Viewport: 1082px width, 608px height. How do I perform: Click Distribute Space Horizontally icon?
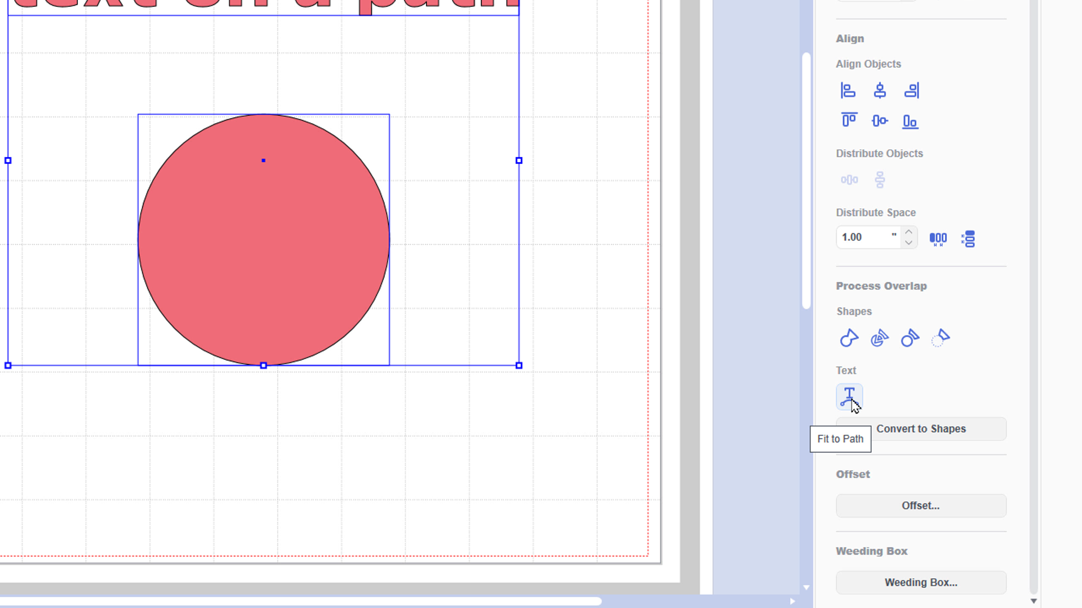pos(938,239)
